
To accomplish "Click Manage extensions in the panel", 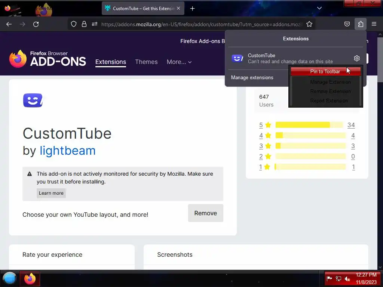I will 252,78.
